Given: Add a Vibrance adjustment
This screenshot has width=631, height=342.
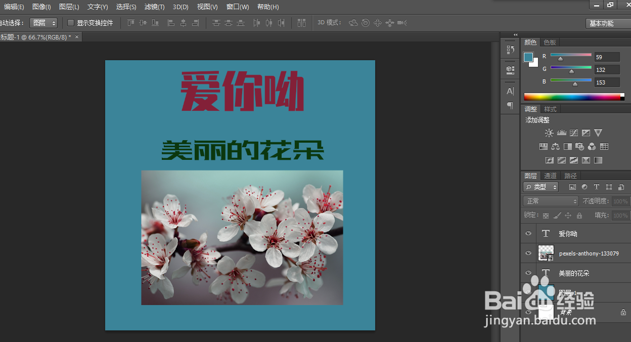Looking at the screenshot, I should click(598, 133).
